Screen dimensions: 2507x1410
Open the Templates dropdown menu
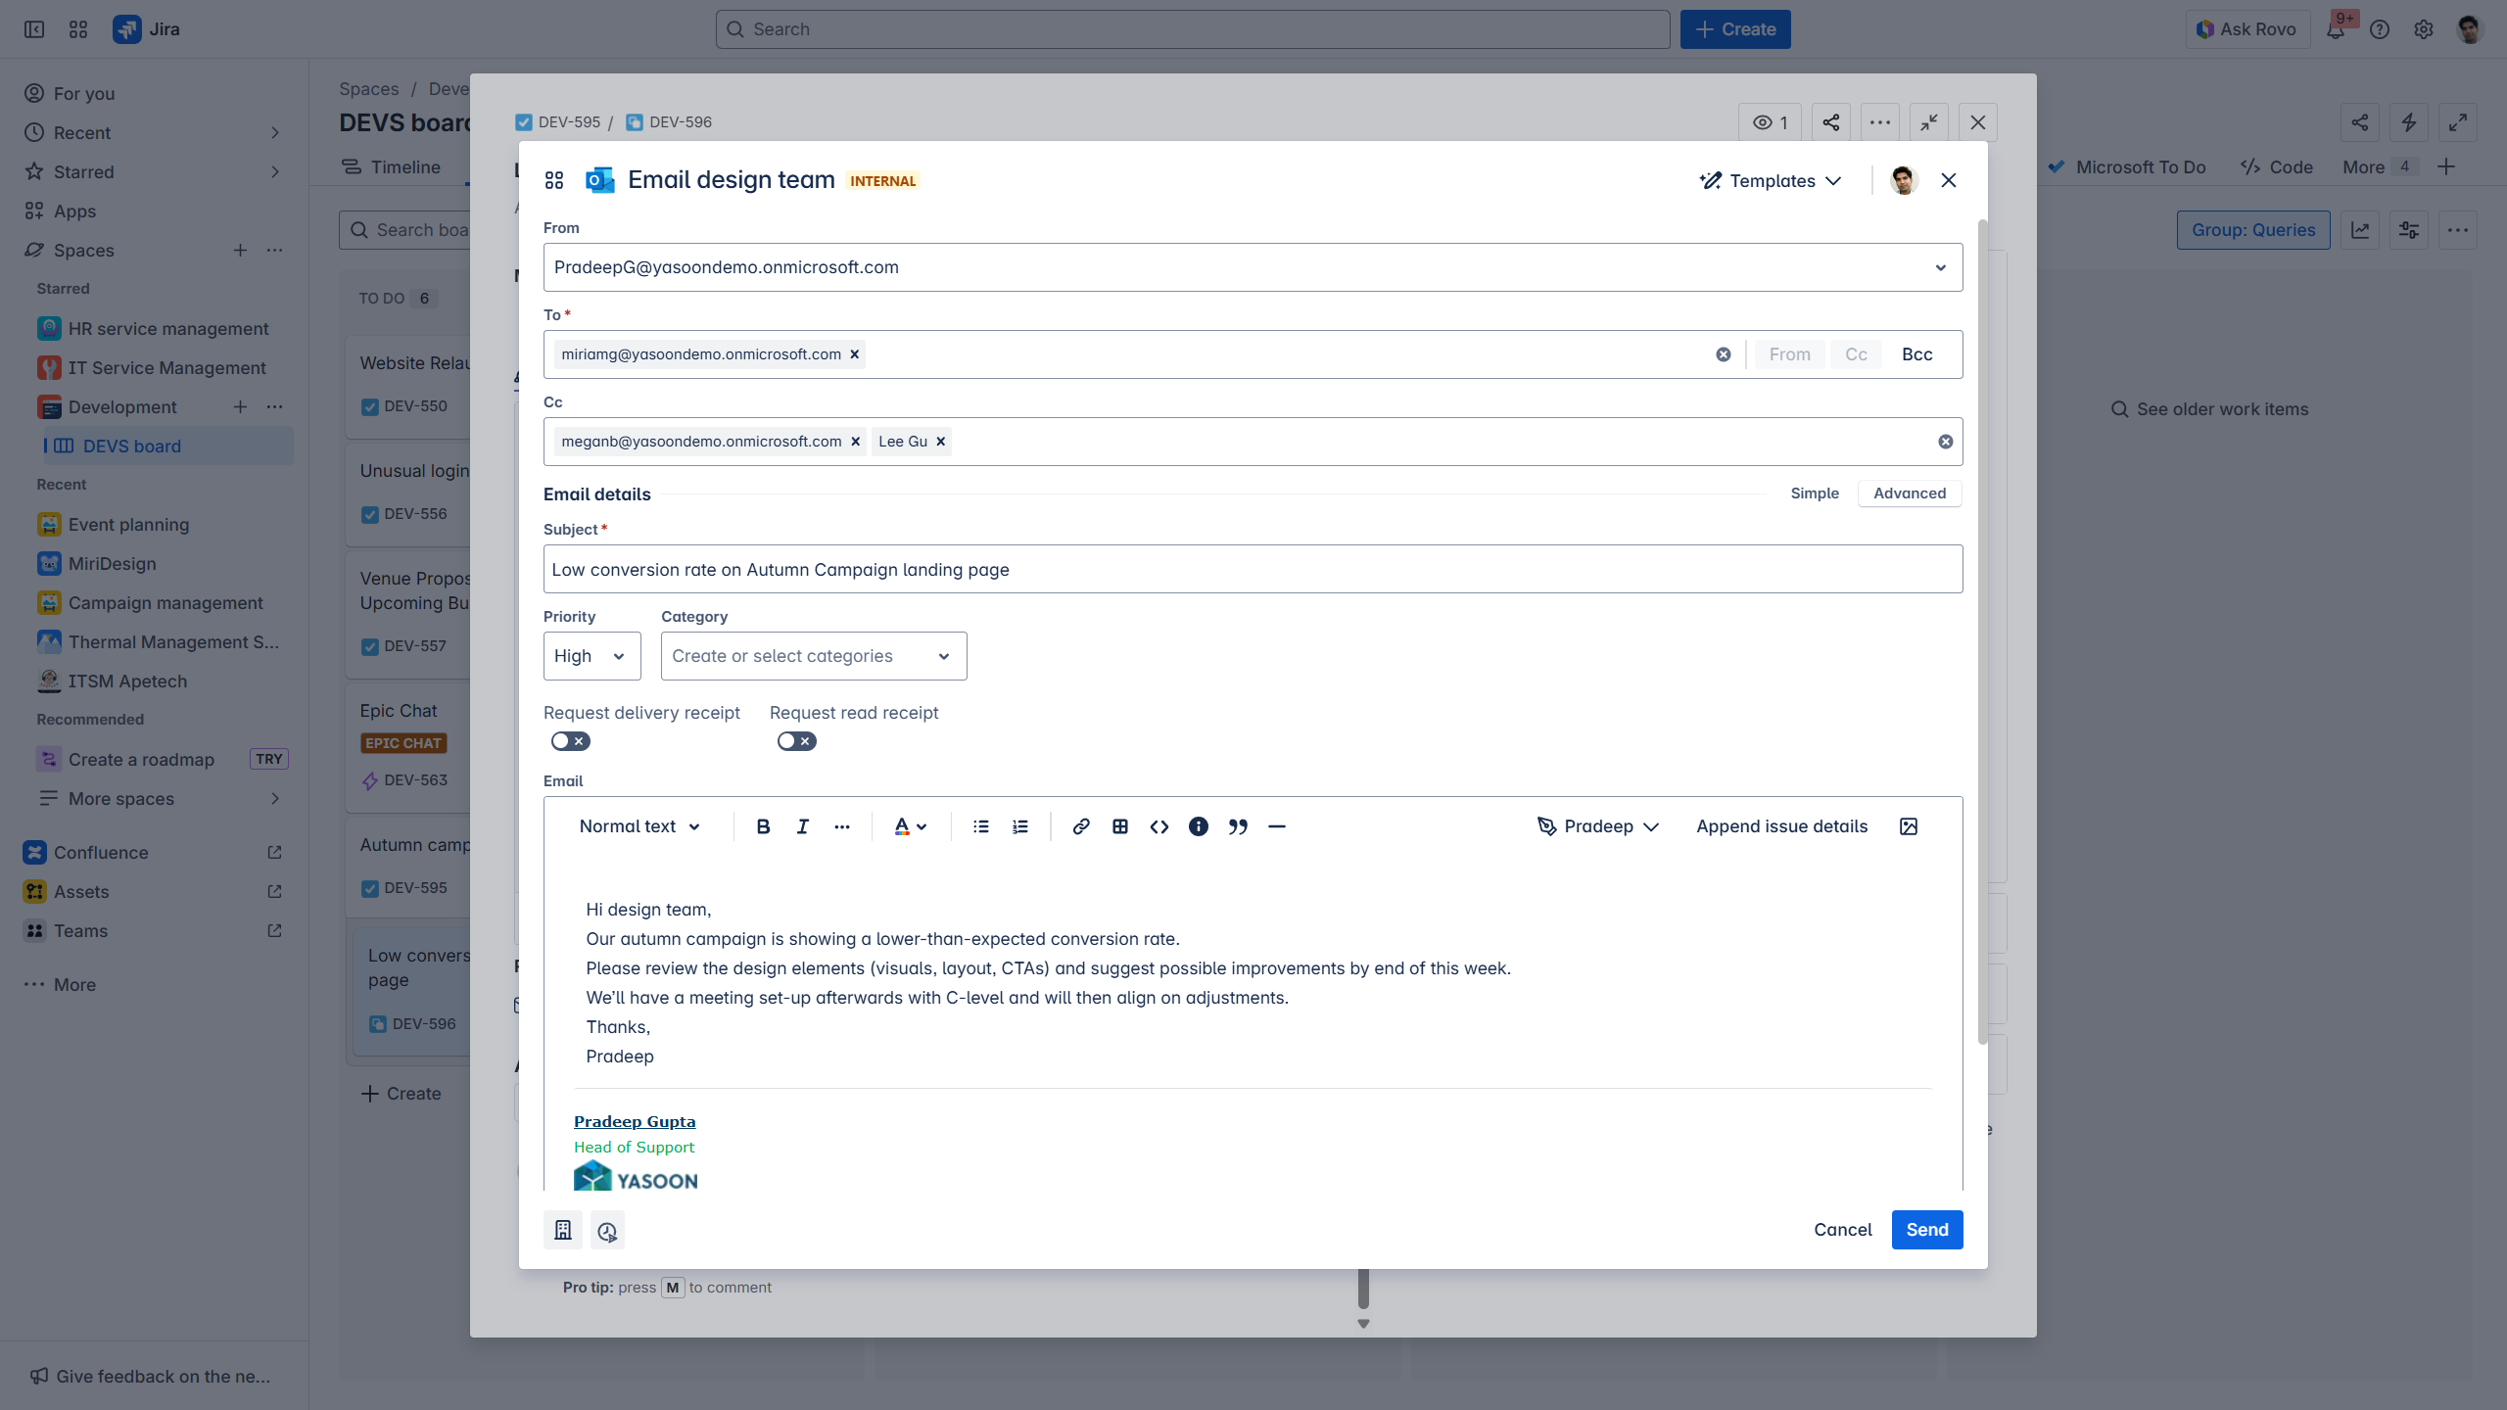tap(1771, 181)
